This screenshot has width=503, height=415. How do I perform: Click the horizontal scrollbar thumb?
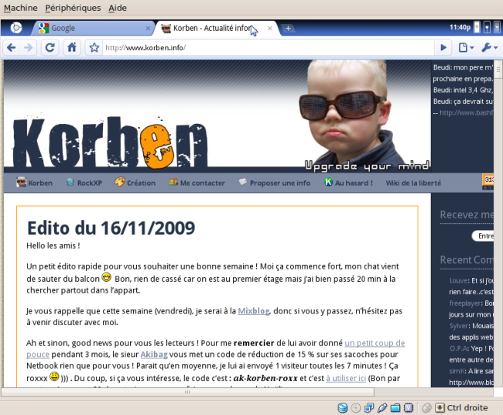(x=188, y=392)
